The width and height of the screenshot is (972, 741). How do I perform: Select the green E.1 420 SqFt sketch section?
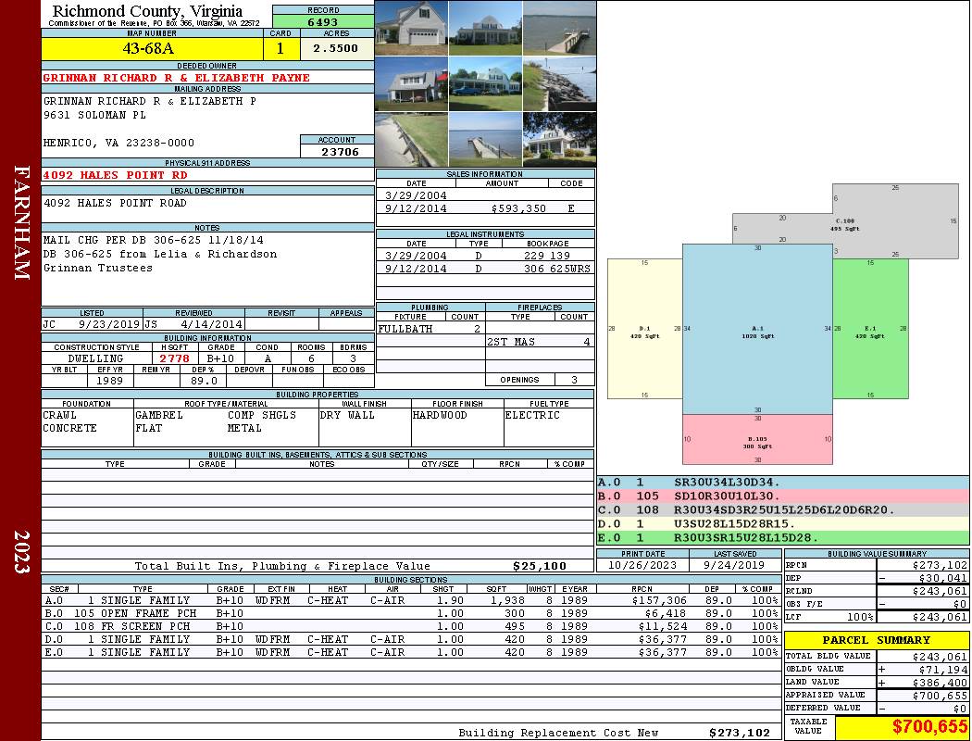tap(870, 329)
